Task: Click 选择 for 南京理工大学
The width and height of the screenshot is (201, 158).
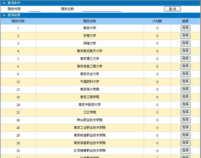Action: coord(185,59)
